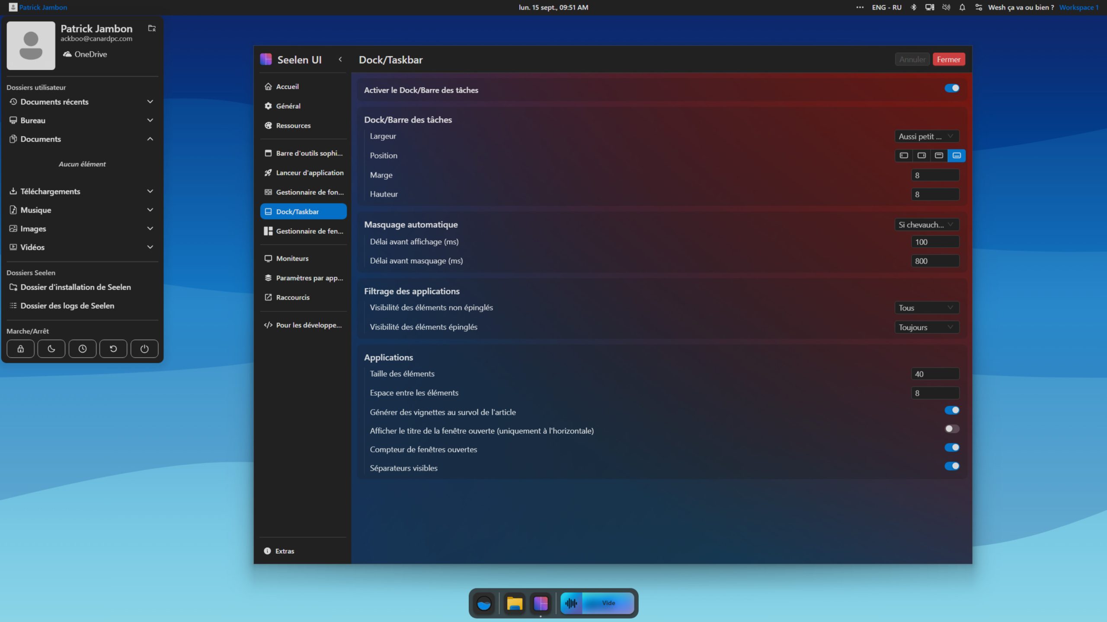This screenshot has width=1107, height=622.
Task: Set dock position to right
Action: (x=921, y=155)
